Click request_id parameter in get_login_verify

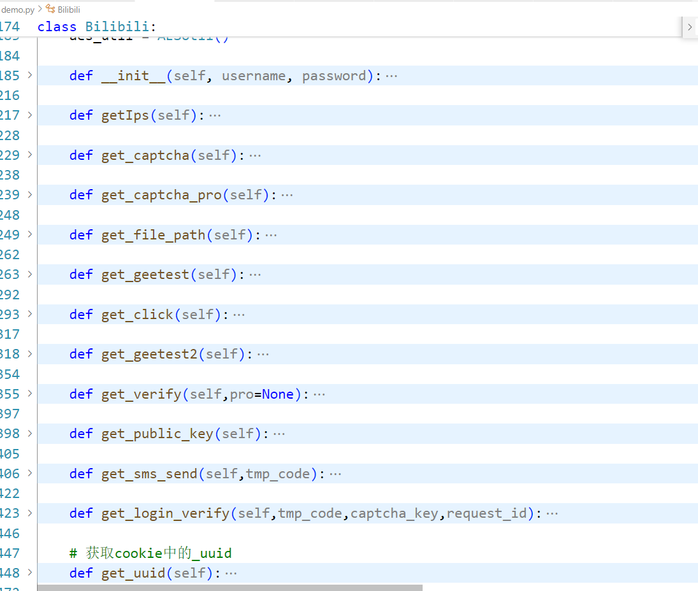pos(486,514)
